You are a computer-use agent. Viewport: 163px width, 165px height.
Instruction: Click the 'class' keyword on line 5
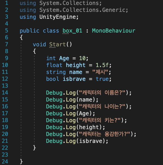point(51,31)
